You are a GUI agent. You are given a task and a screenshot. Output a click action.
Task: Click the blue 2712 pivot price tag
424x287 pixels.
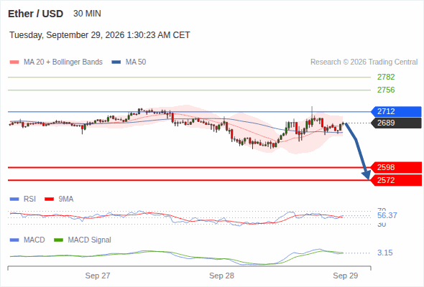click(x=396, y=111)
